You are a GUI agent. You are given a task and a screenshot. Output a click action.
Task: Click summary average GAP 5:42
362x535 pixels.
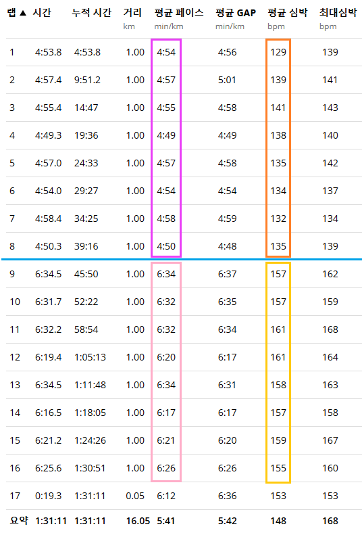[227, 521]
